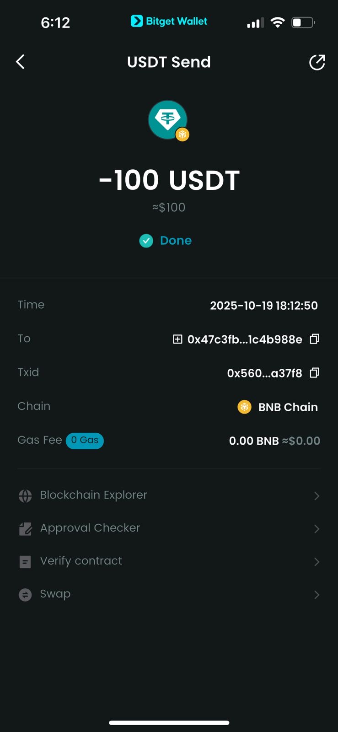
Task: Tap the BNB Chain coin icon
Action: (x=245, y=407)
